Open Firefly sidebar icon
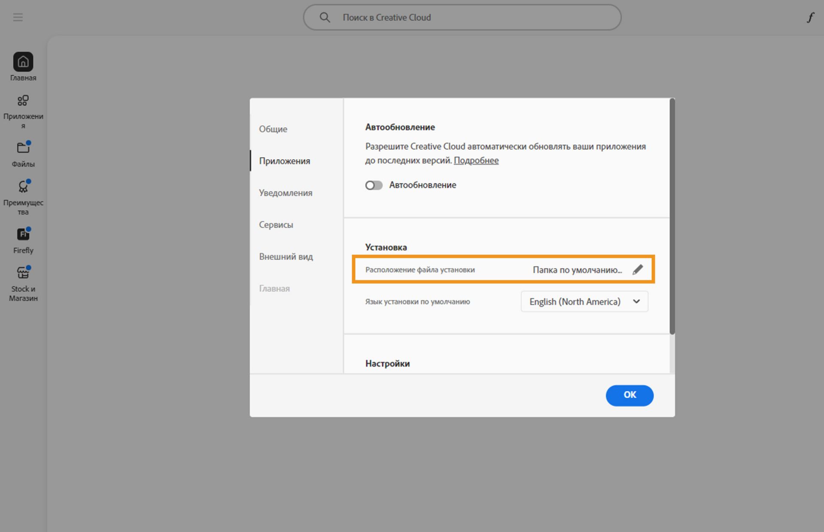Image resolution: width=824 pixels, height=532 pixels. click(x=23, y=234)
